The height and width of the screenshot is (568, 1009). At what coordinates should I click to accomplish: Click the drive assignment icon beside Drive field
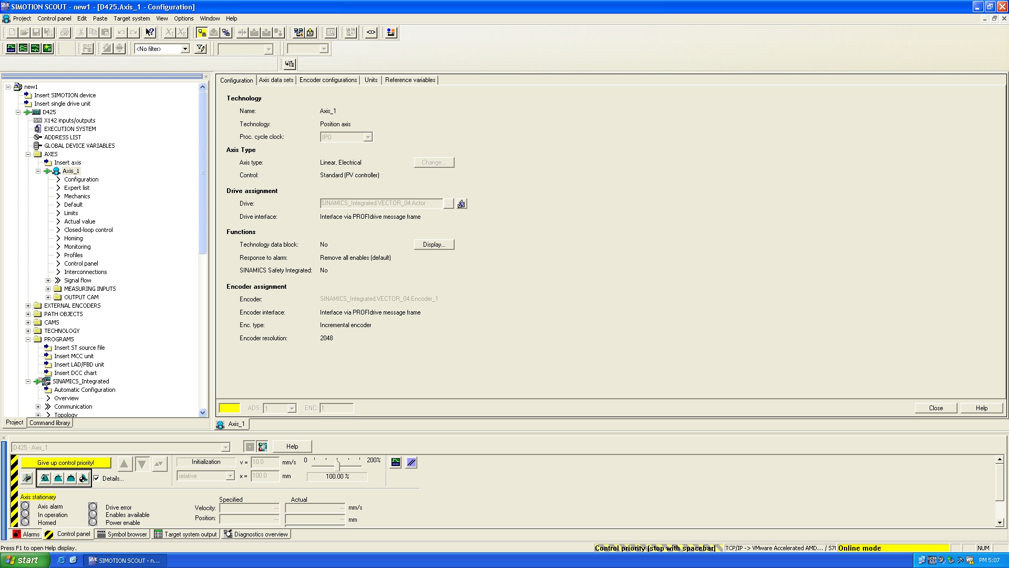click(461, 204)
